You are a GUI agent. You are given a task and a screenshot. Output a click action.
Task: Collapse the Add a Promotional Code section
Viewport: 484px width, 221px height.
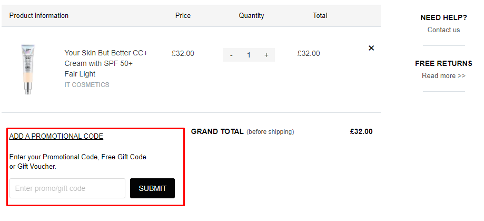pyautogui.click(x=56, y=137)
